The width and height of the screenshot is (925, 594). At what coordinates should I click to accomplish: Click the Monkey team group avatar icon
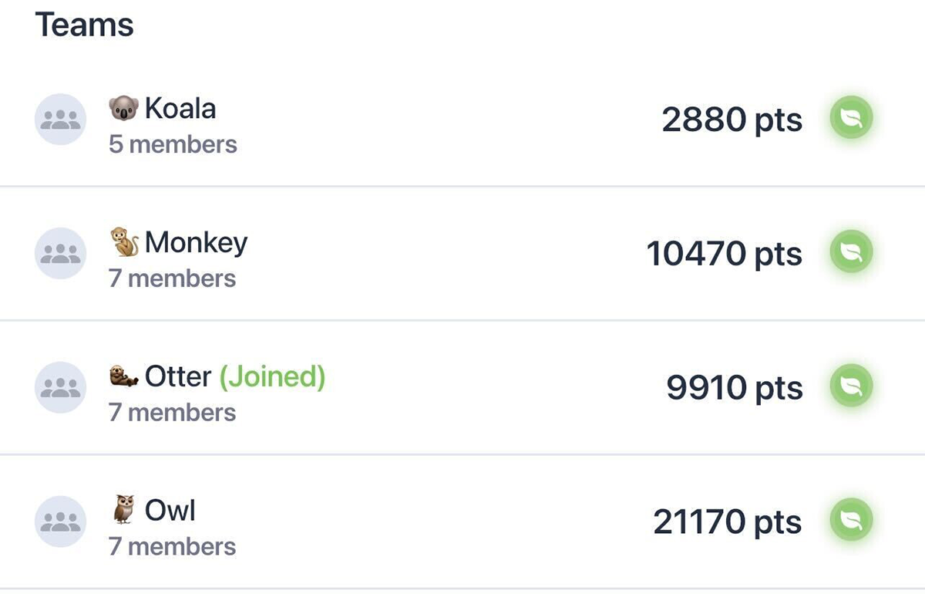[x=60, y=253]
